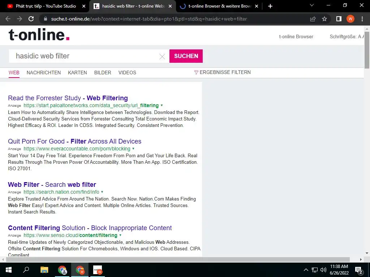Open the Windows Start menu
This screenshot has width=370, height=277.
coord(9,270)
